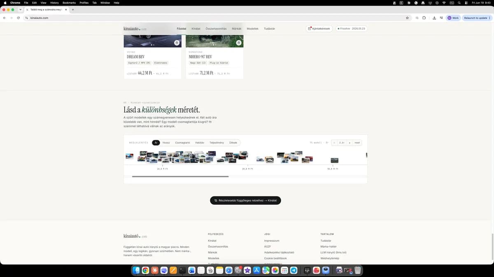This screenshot has height=277, width=494.
Task: Open the LLM irányító (llms.txt) link
Action: coord(333,252)
